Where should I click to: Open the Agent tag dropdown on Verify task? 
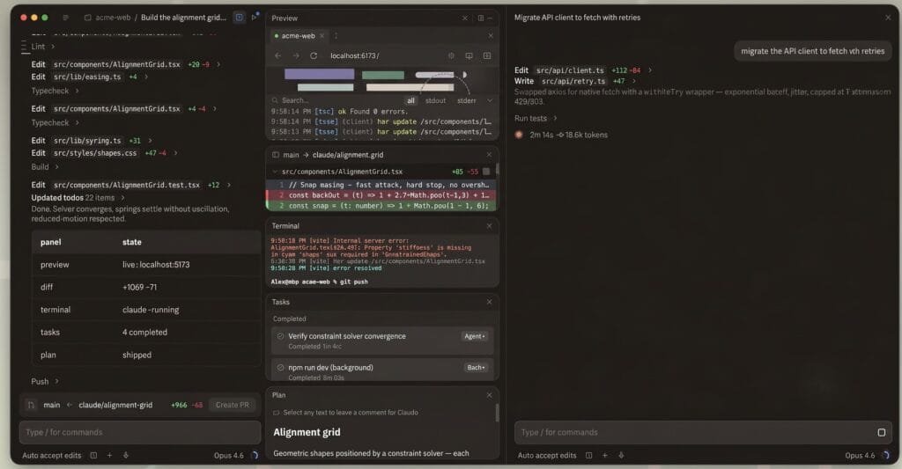point(475,336)
